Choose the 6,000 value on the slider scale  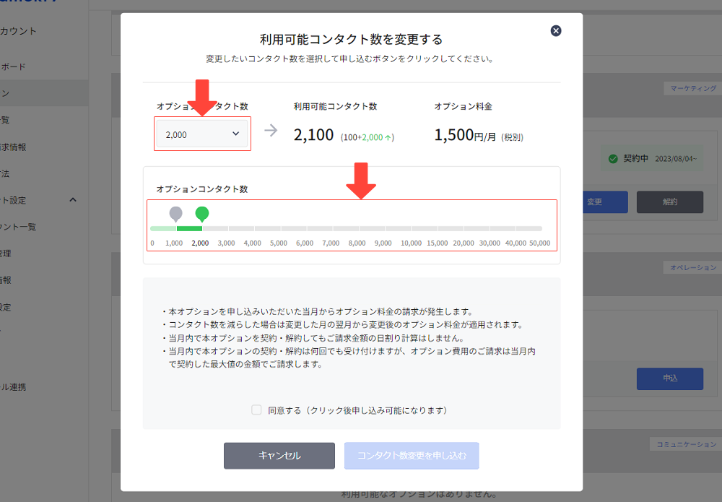tap(305, 243)
